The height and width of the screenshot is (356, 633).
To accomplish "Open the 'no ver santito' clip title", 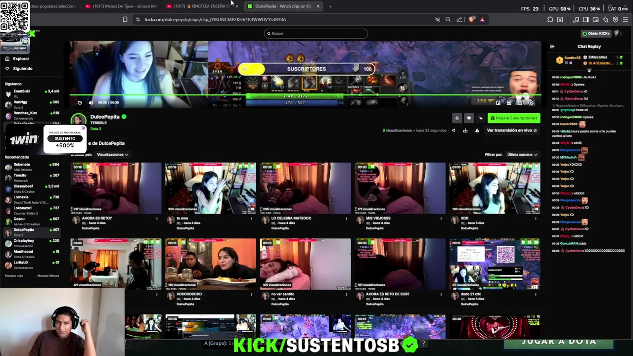I will click(x=283, y=294).
